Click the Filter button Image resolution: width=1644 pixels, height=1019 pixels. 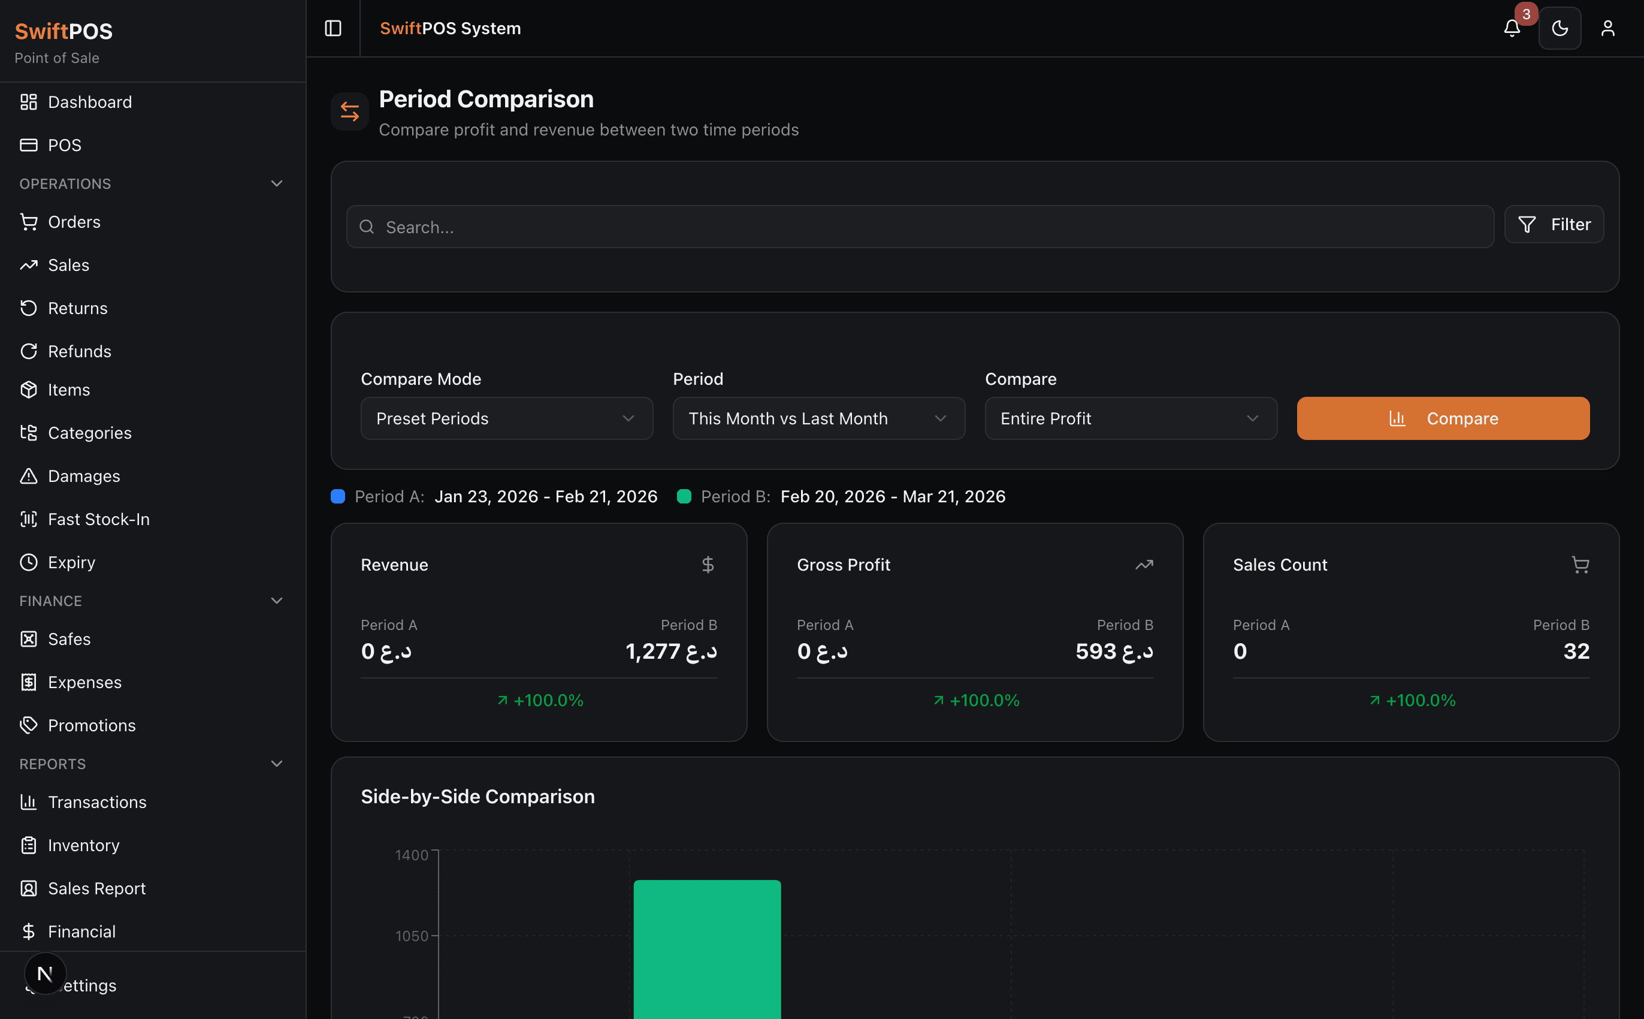1553,224
